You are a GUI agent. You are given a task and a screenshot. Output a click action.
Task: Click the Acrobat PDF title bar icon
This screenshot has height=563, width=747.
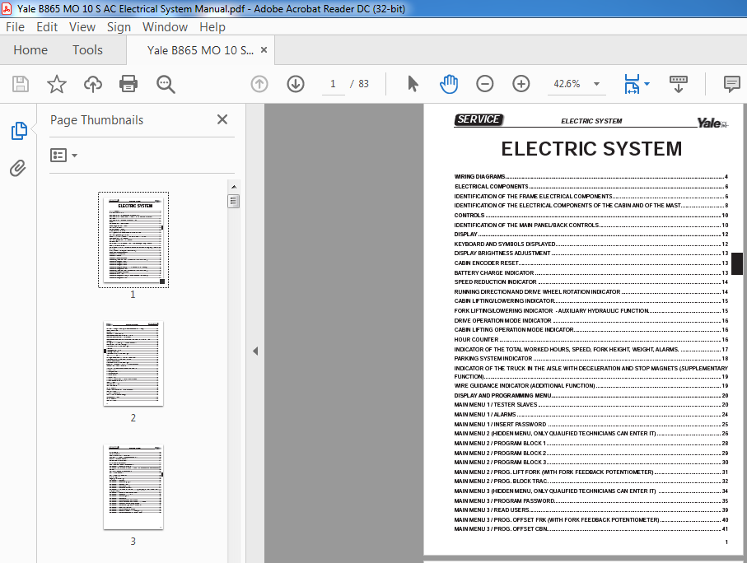[7, 8]
